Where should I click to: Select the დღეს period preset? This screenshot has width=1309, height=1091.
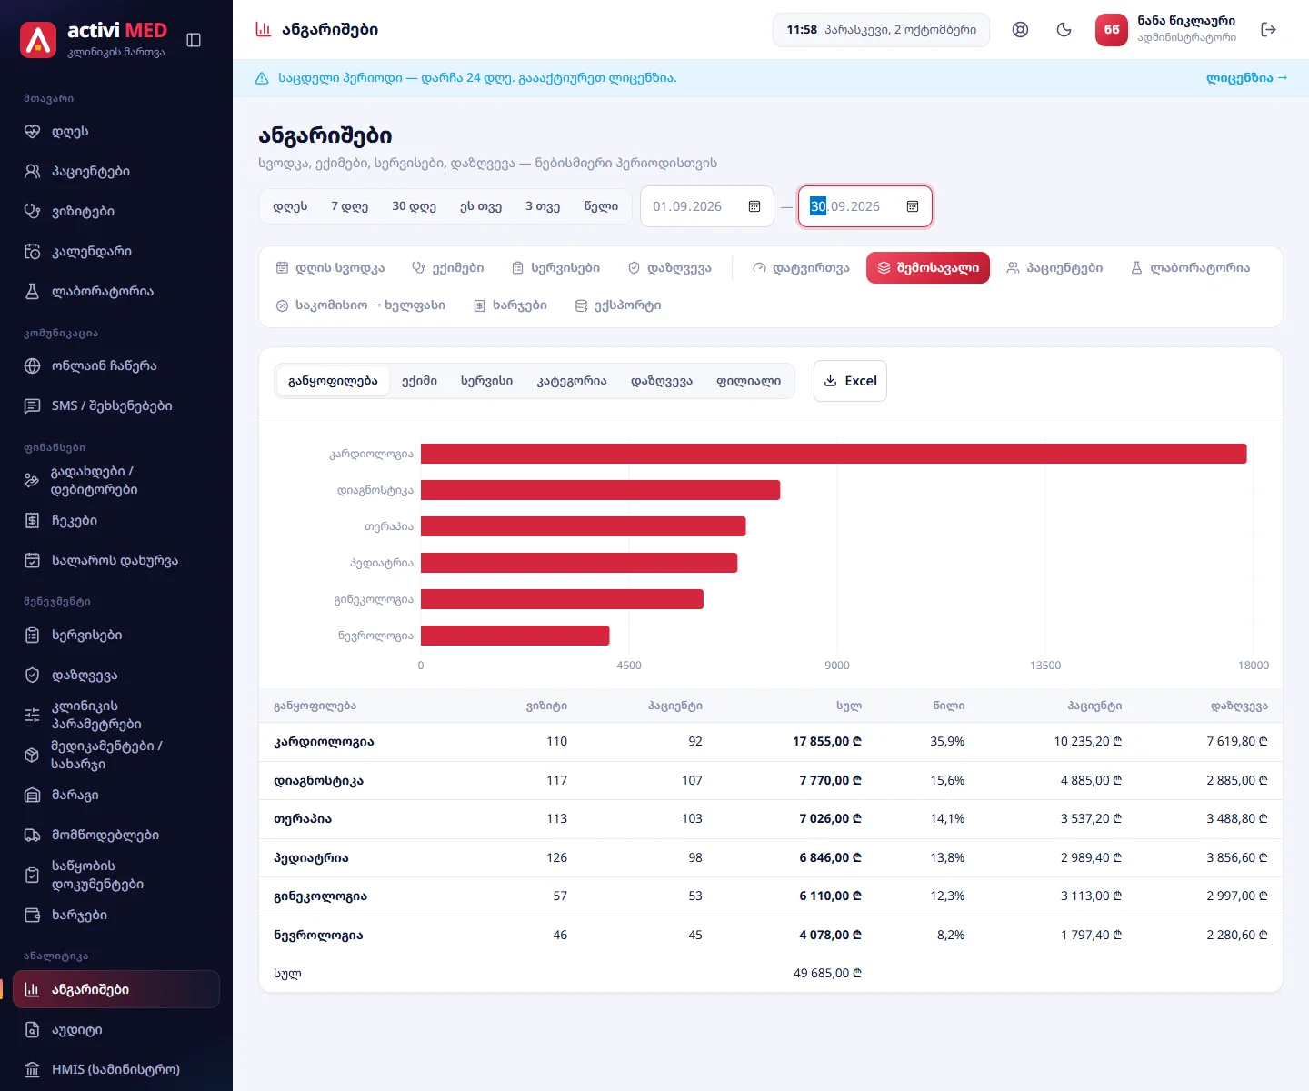click(x=290, y=206)
